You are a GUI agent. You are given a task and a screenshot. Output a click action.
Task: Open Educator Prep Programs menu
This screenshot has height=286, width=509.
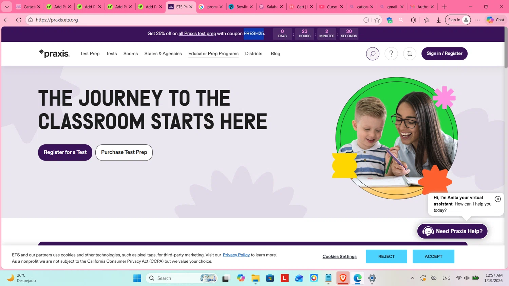tap(213, 54)
